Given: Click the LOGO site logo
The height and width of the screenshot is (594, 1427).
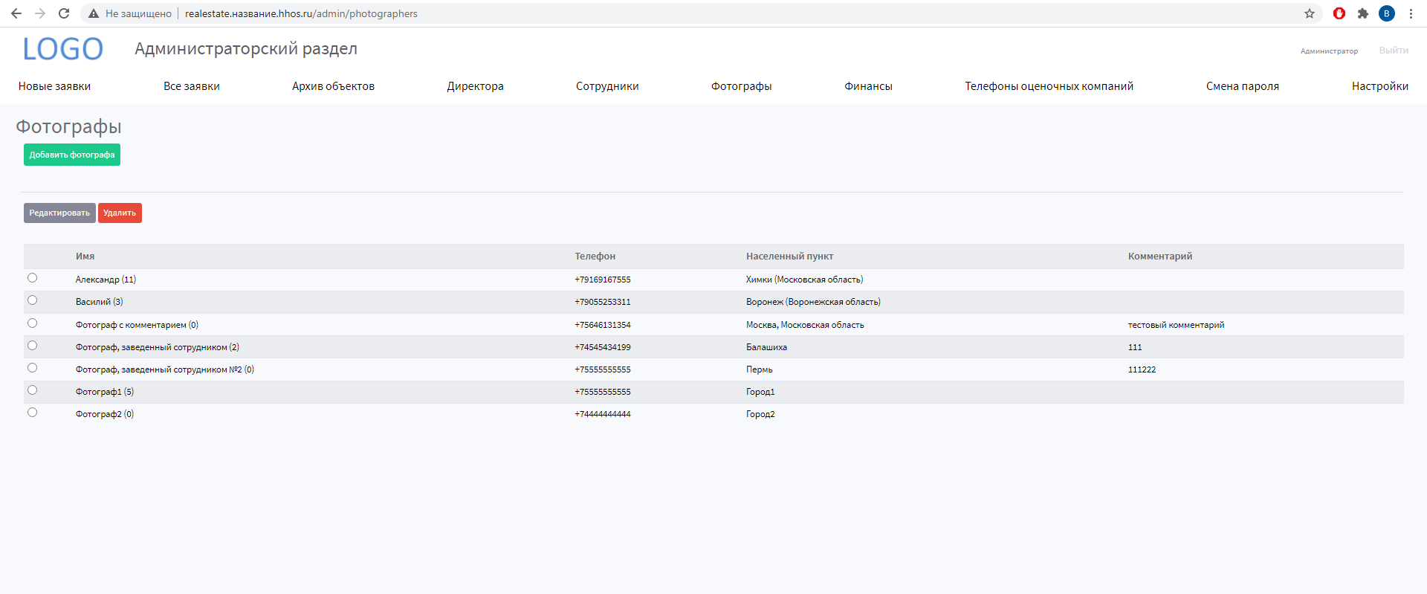Looking at the screenshot, I should (x=62, y=49).
